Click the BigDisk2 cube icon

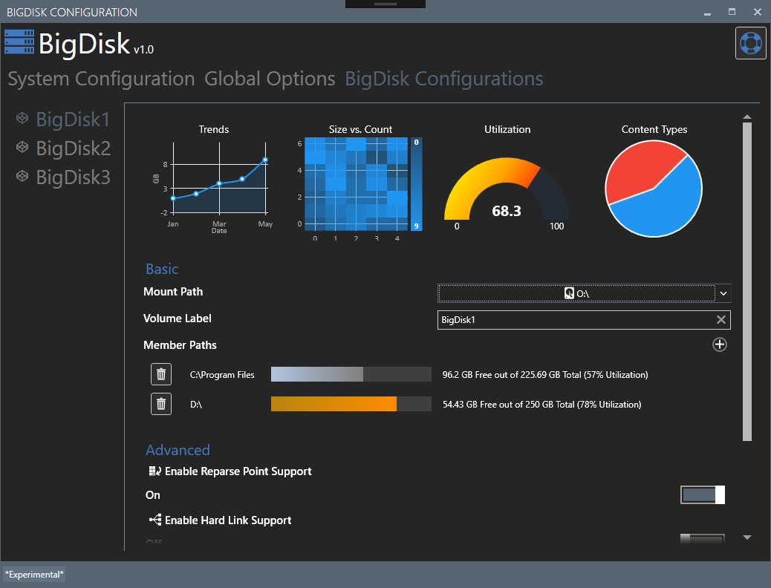point(23,148)
